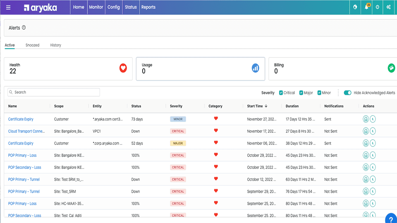Click the Aryaka logo

(40, 7)
